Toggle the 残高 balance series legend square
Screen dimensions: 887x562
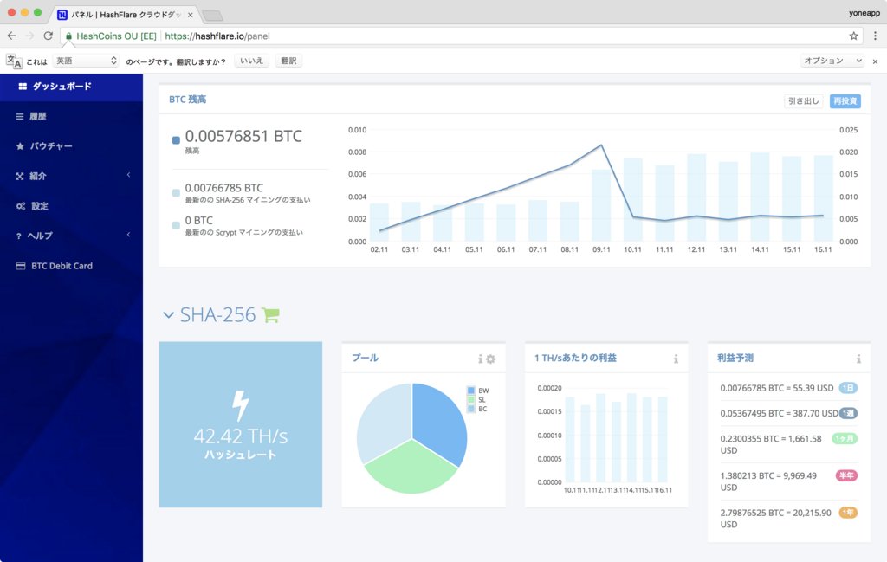point(176,140)
